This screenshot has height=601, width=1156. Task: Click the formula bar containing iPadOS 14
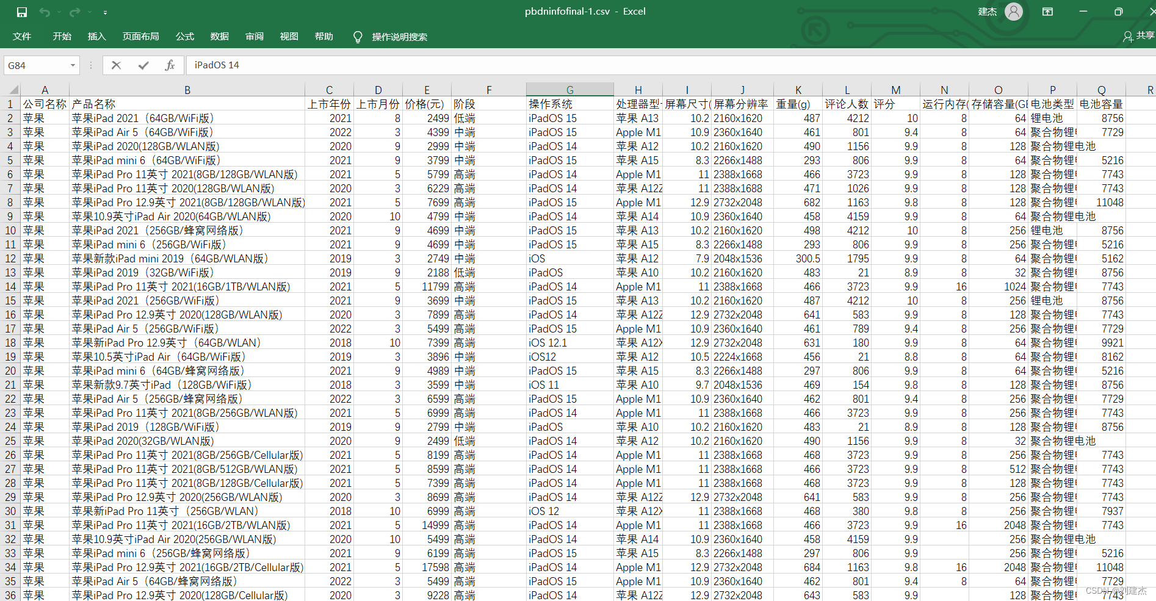click(670, 65)
